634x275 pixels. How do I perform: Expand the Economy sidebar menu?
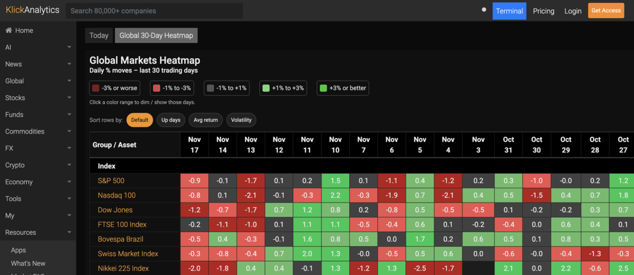tap(38, 182)
